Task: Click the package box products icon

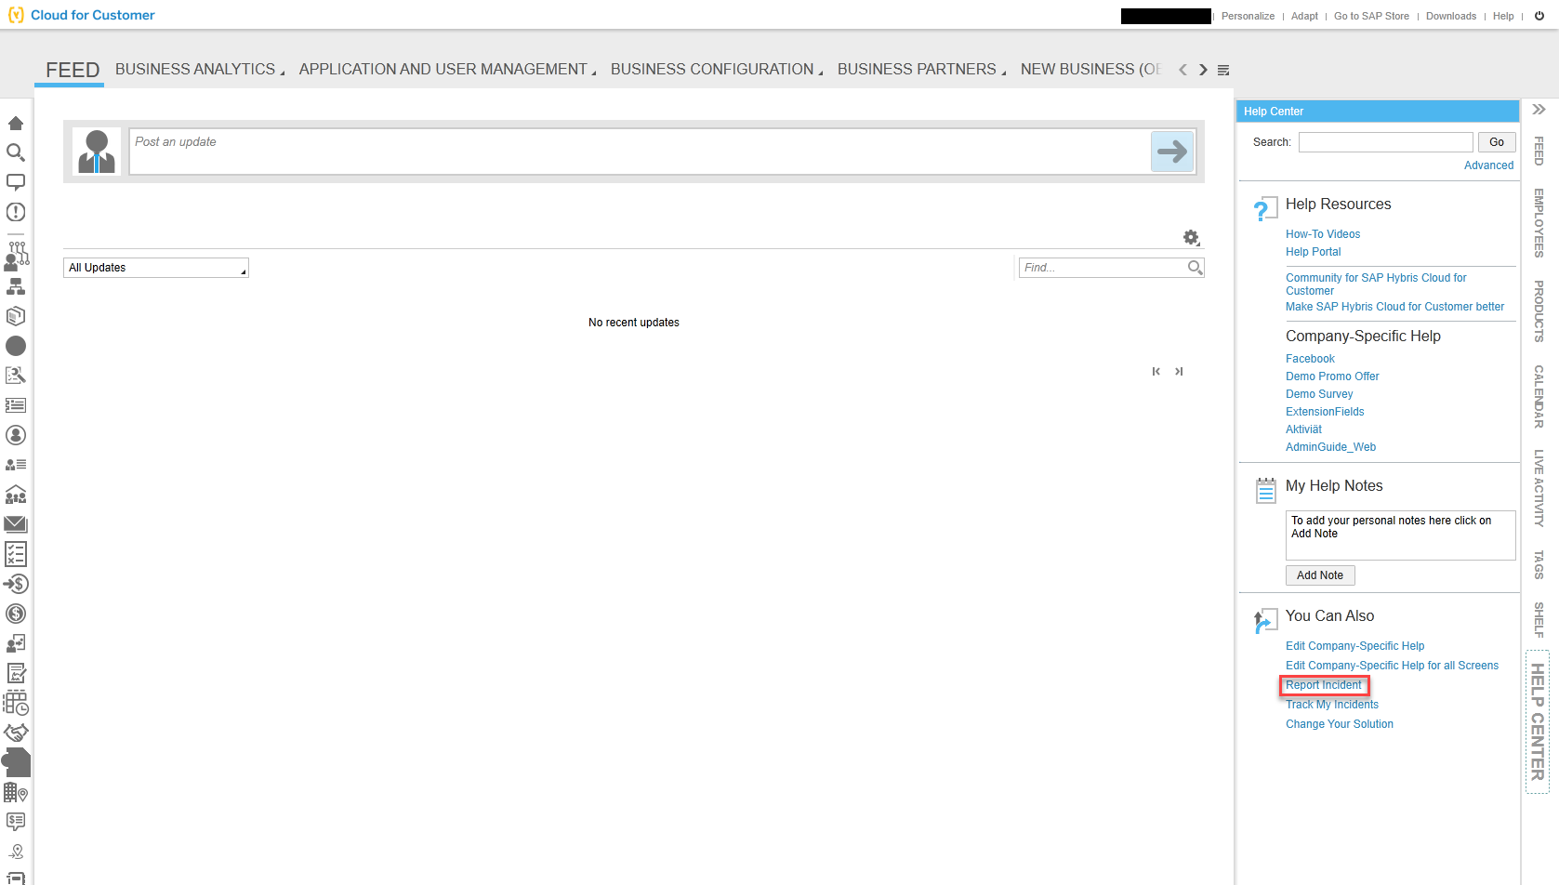Action: (16, 316)
